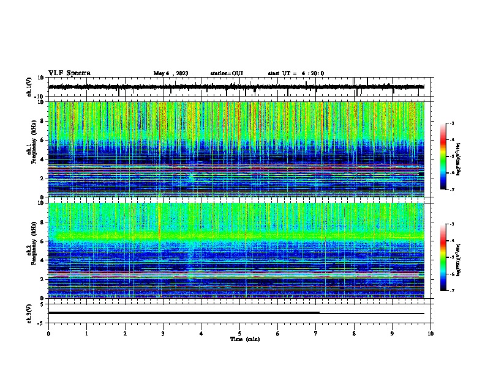The image size is (485, 374).
Task: Click the "ch.3(V)" axis label
Action: coord(29,313)
